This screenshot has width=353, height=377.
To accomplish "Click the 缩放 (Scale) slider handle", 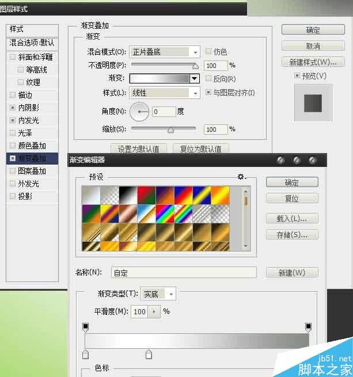I will click(170, 130).
